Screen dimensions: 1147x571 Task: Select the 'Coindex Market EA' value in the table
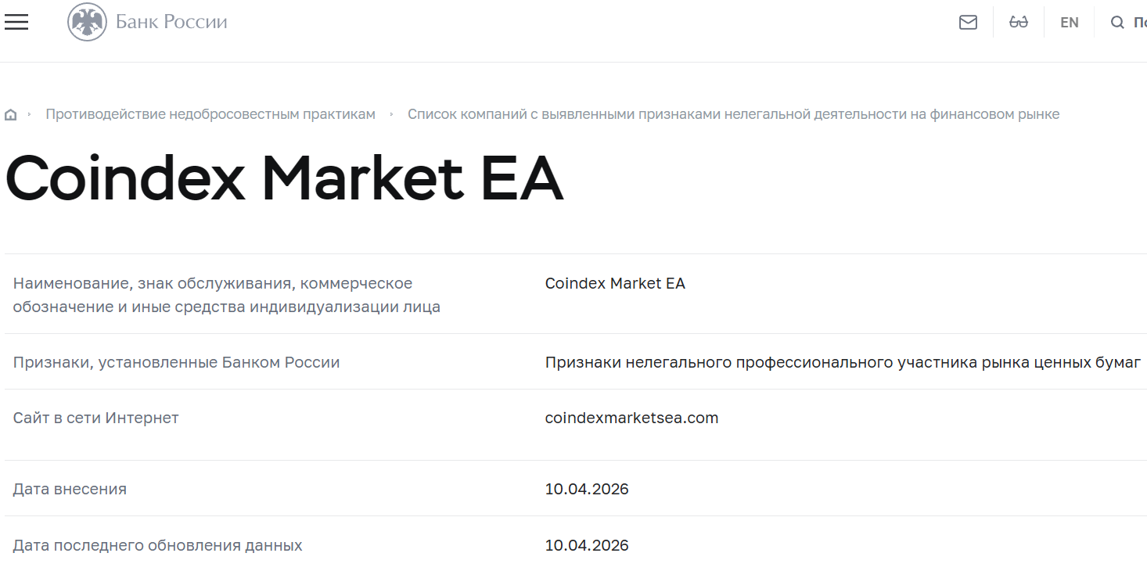point(615,283)
